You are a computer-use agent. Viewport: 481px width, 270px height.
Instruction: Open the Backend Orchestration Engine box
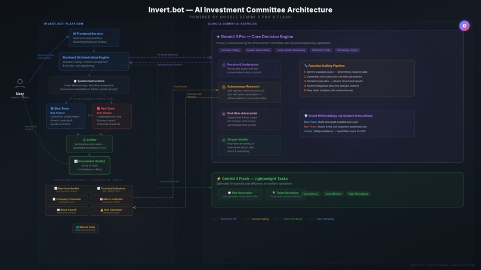tap(94, 61)
